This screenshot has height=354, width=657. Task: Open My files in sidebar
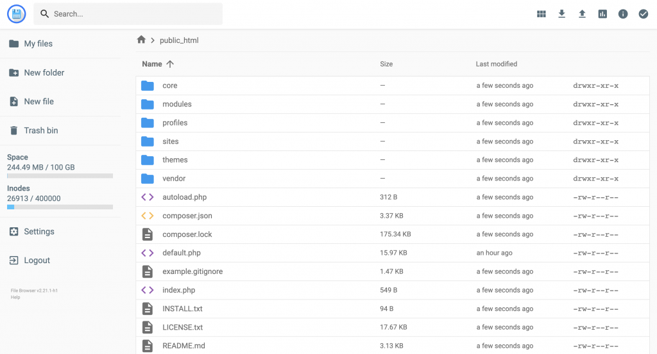click(x=38, y=44)
